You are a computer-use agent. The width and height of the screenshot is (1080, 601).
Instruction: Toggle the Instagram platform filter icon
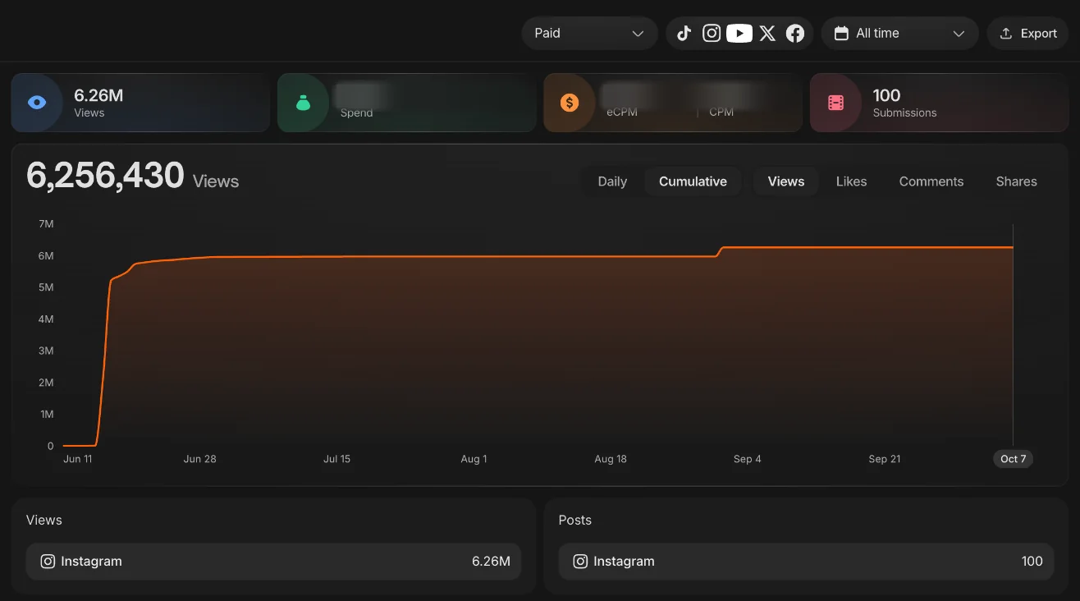click(x=712, y=34)
